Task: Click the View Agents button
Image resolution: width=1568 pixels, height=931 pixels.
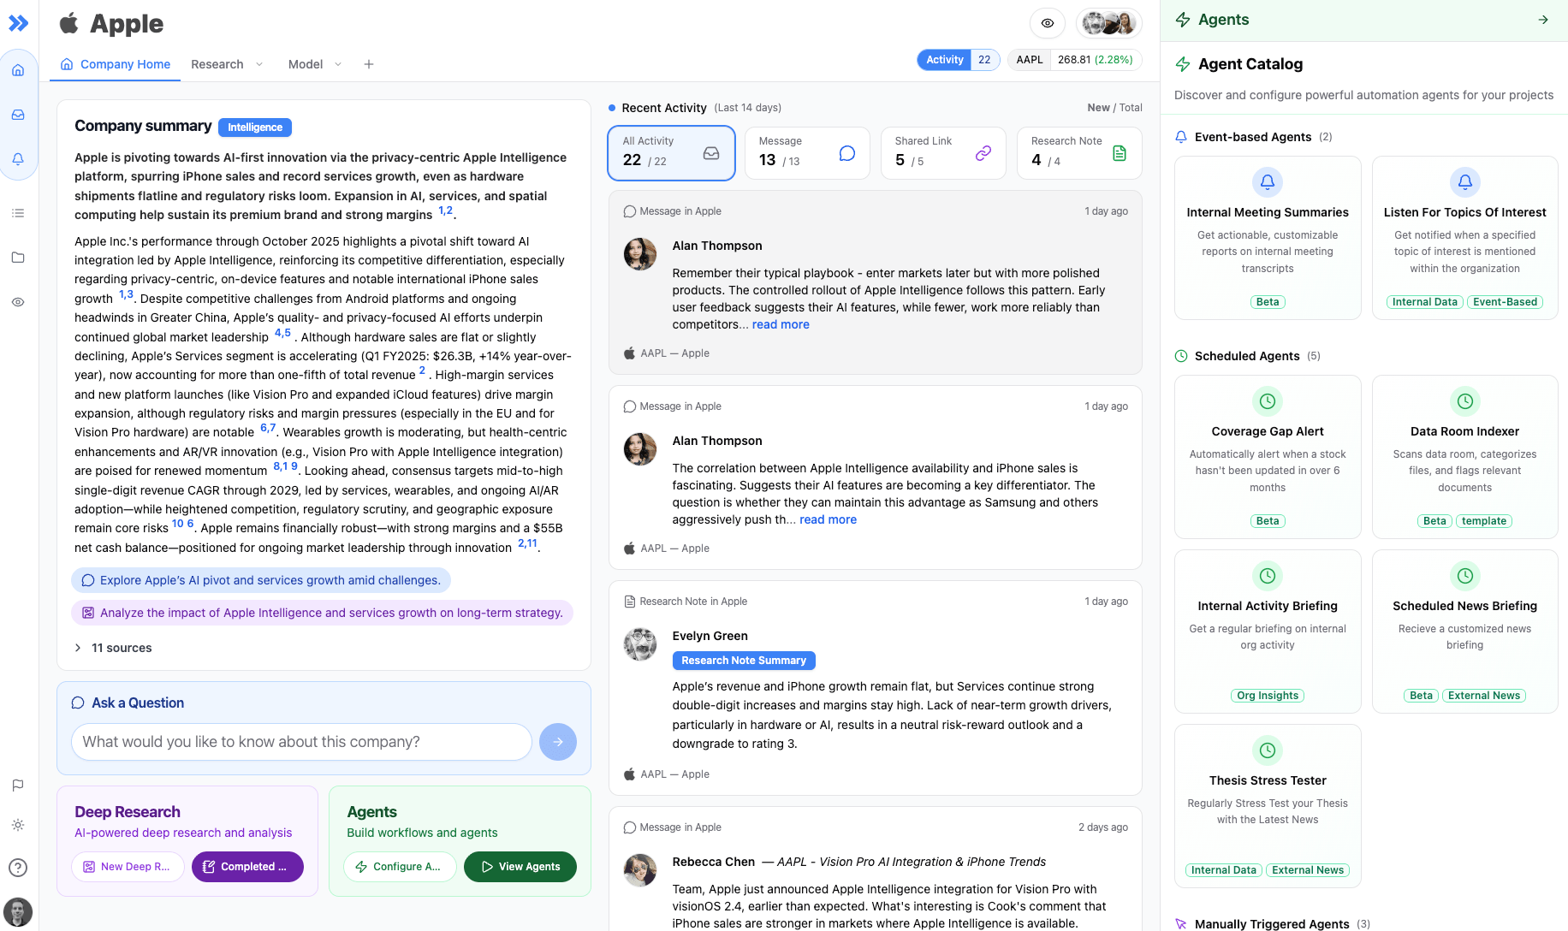Action: point(520,867)
